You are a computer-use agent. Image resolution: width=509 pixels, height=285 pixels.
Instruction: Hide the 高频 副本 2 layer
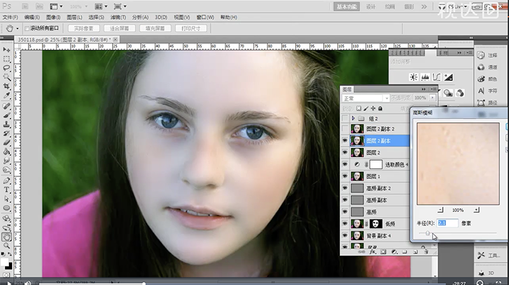point(345,188)
